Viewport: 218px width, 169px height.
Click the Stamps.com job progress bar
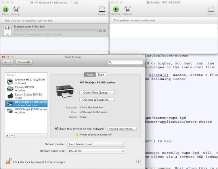coord(56,31)
